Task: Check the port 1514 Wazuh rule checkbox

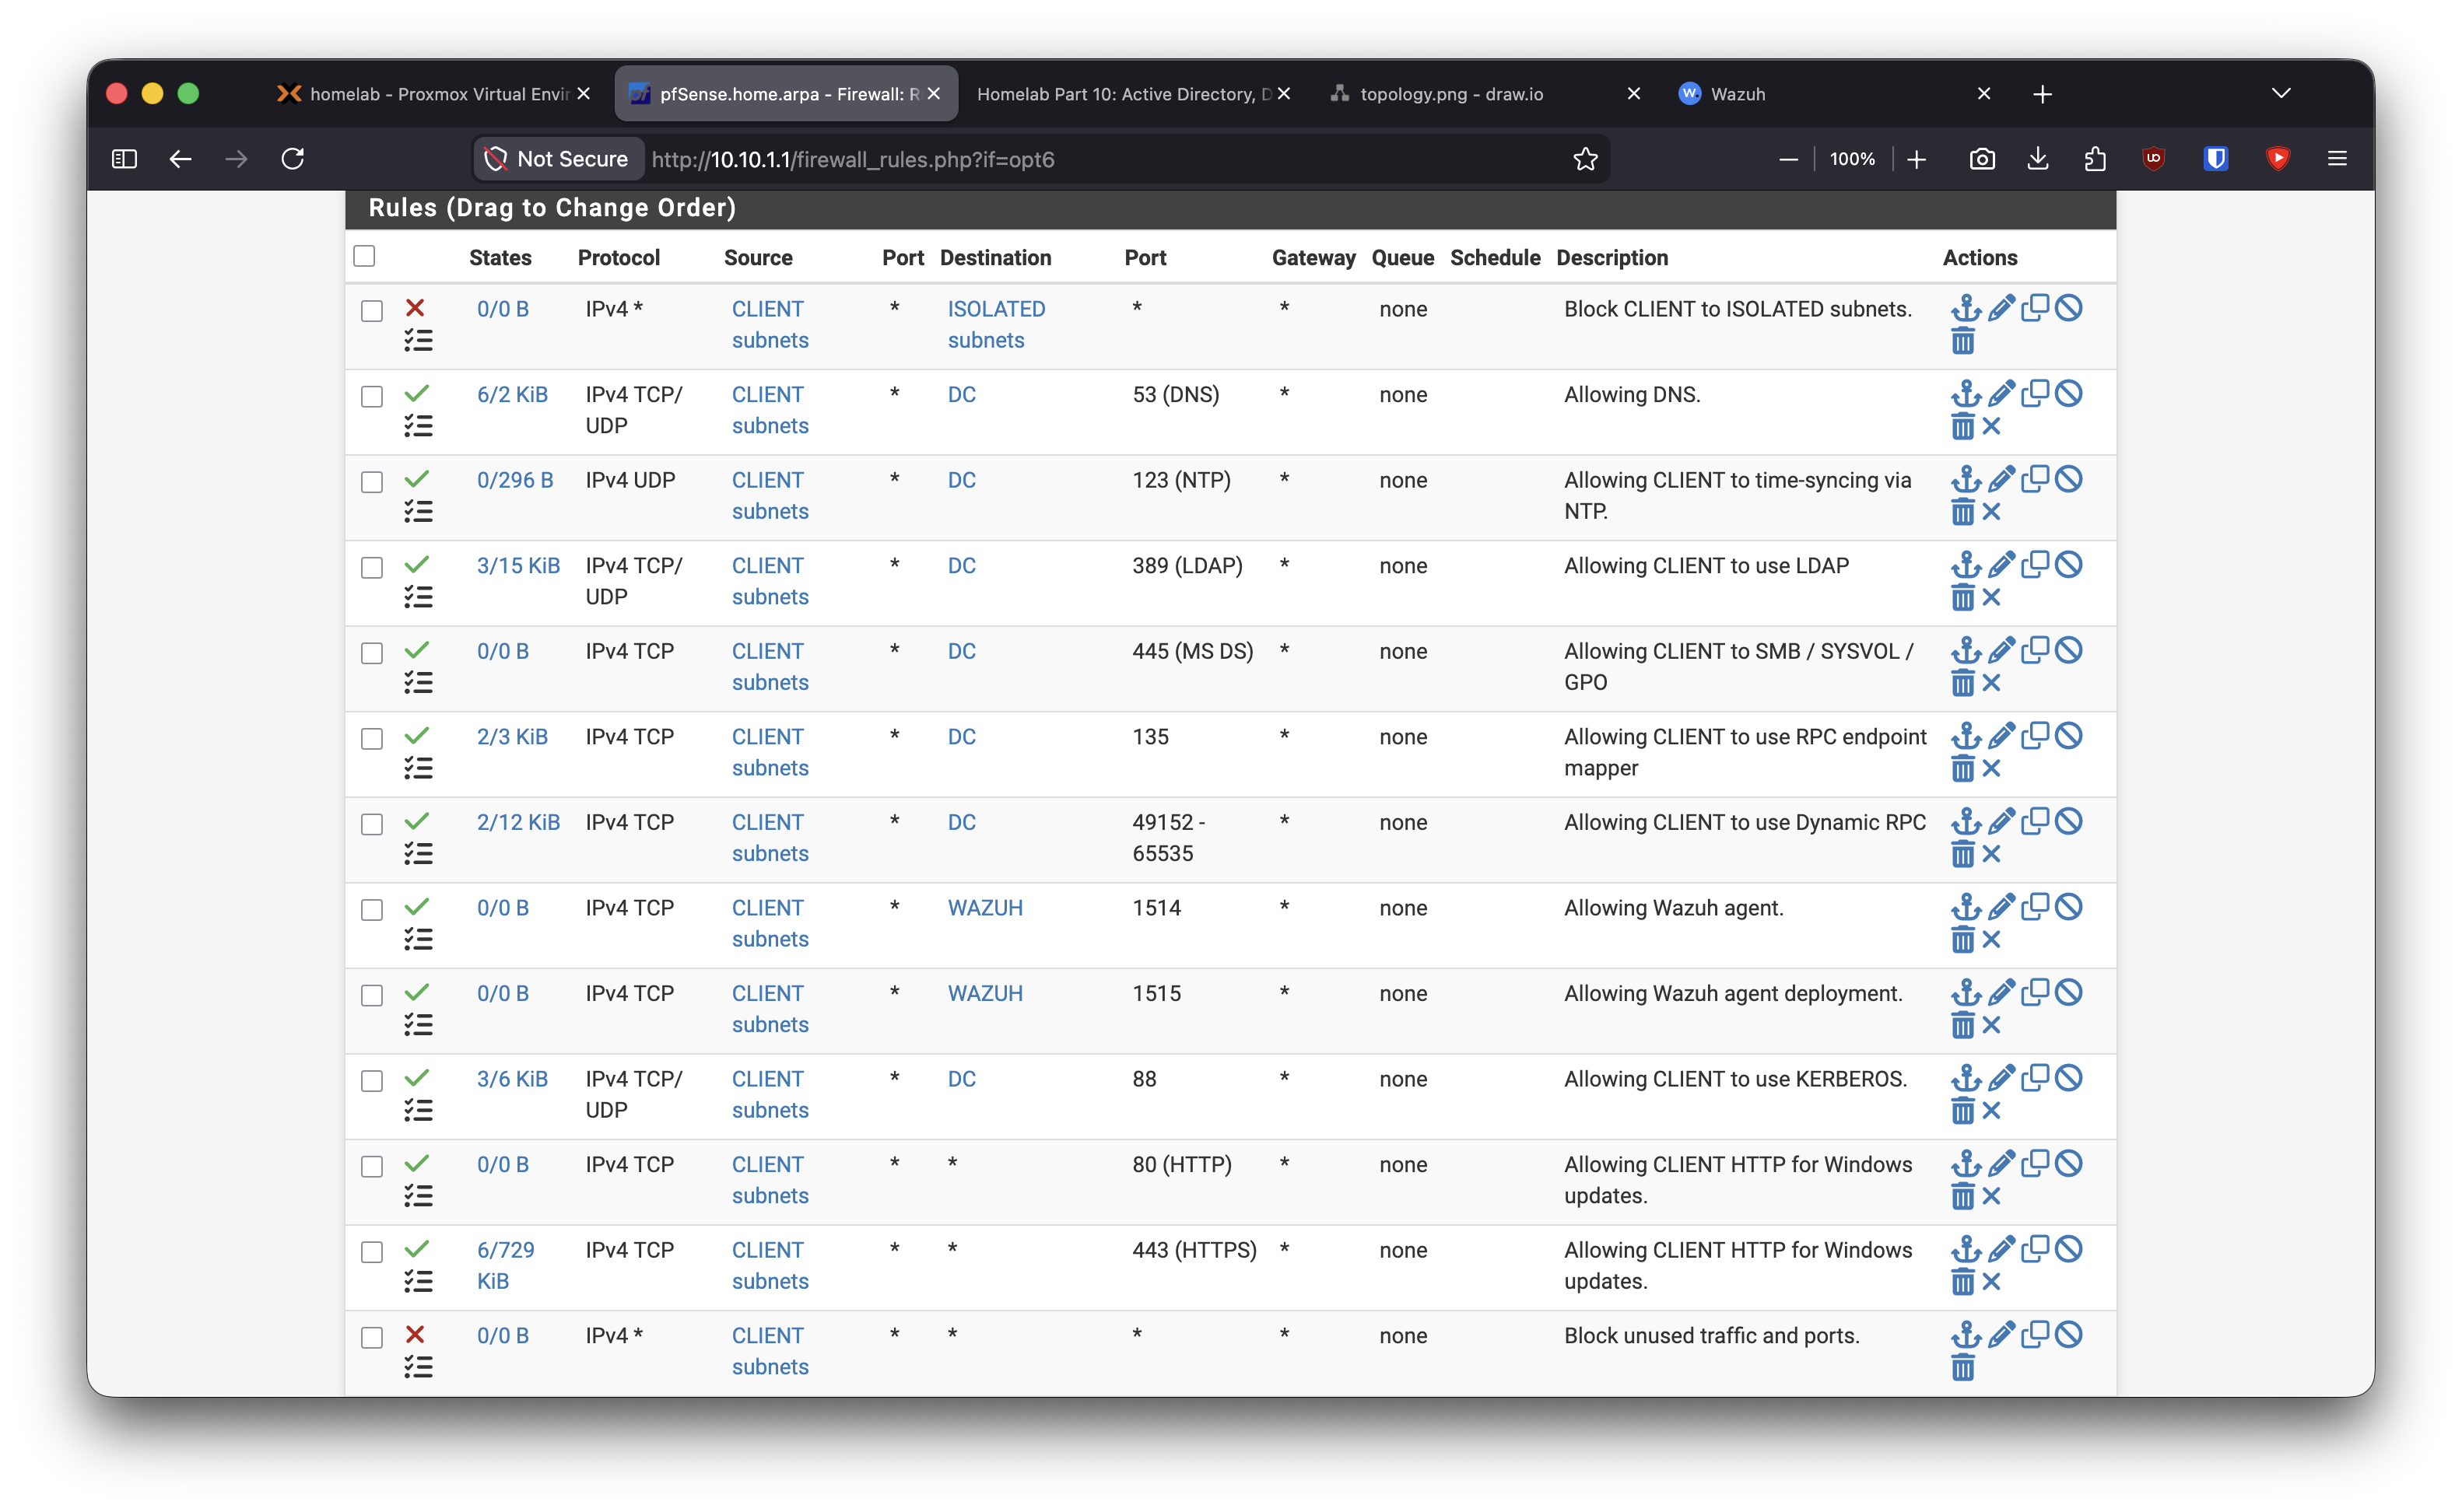Action: point(372,910)
